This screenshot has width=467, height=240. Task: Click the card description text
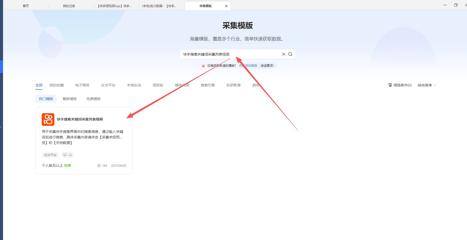point(82,137)
